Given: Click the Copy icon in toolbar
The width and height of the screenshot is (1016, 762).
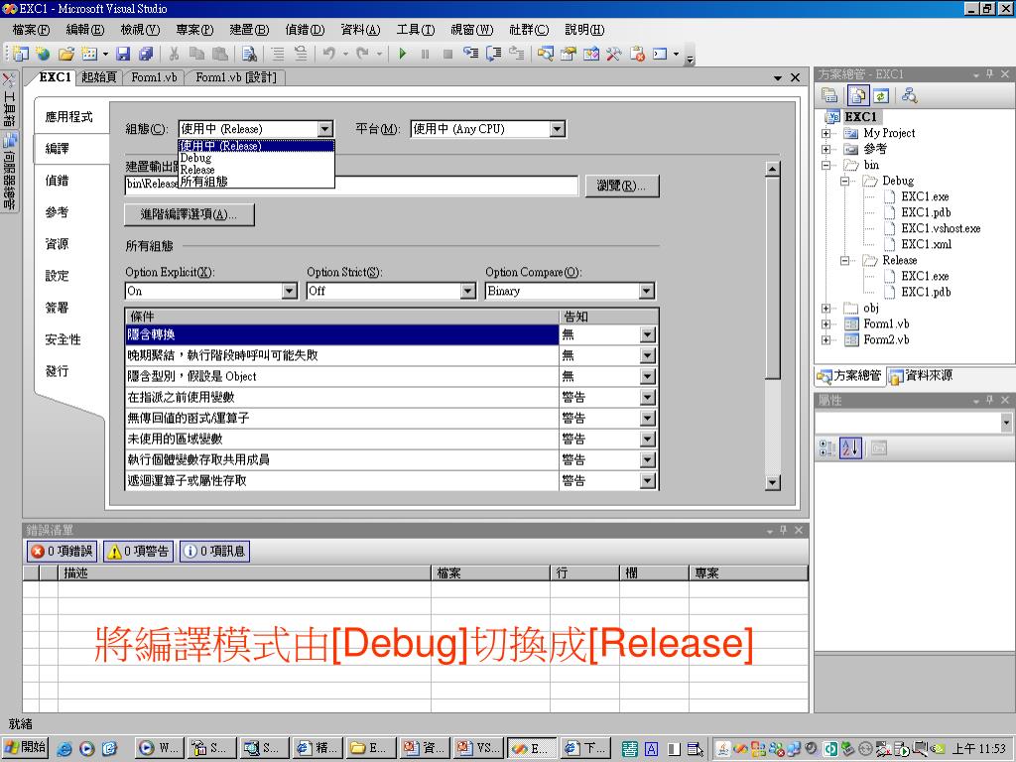Looking at the screenshot, I should (x=196, y=54).
